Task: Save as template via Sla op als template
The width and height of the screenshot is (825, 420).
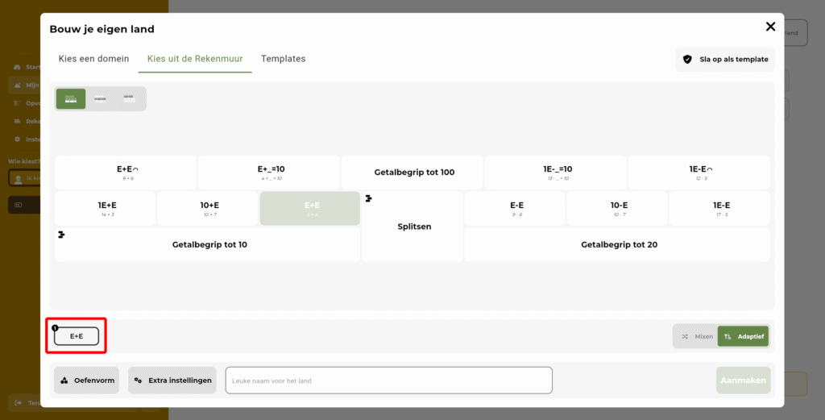Action: tap(725, 59)
